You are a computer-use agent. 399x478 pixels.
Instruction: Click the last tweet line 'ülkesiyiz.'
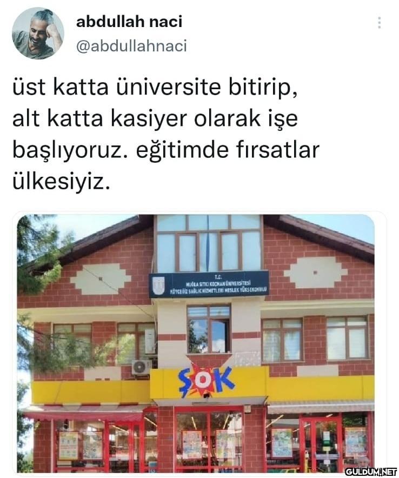61,182
